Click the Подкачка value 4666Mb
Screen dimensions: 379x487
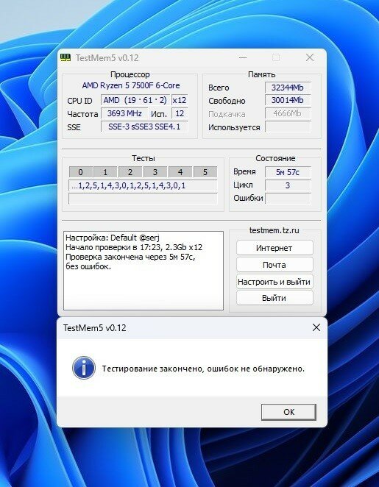288,114
